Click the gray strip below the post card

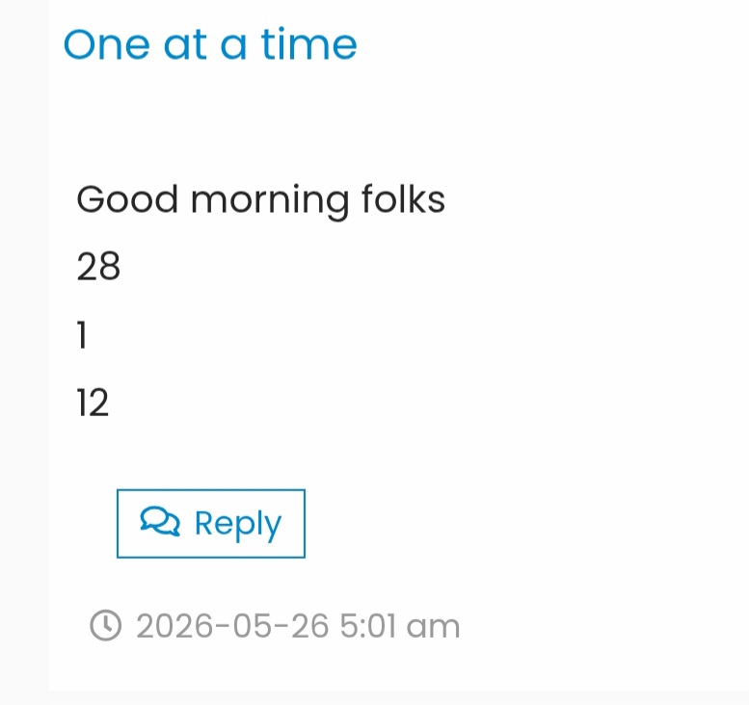pyautogui.click(x=374, y=697)
